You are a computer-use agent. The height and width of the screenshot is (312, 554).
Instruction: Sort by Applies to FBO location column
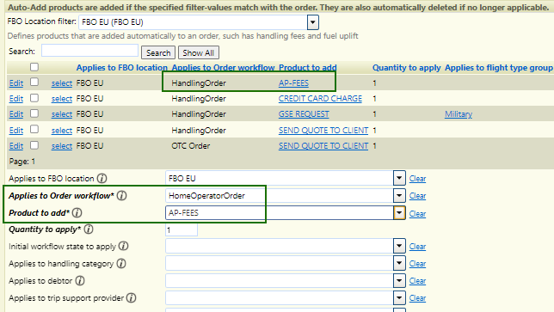(x=122, y=68)
